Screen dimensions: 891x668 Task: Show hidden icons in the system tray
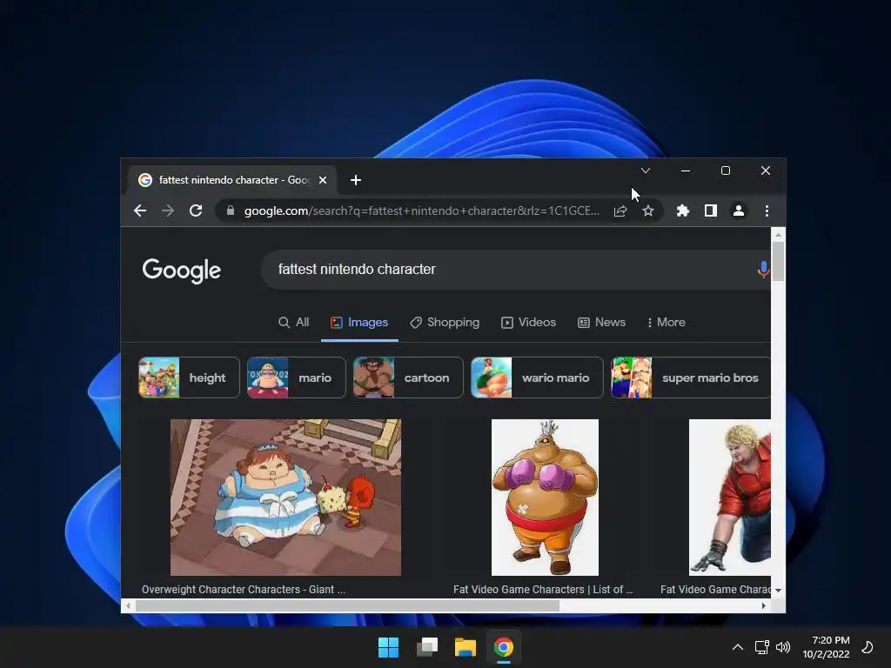pyautogui.click(x=738, y=647)
